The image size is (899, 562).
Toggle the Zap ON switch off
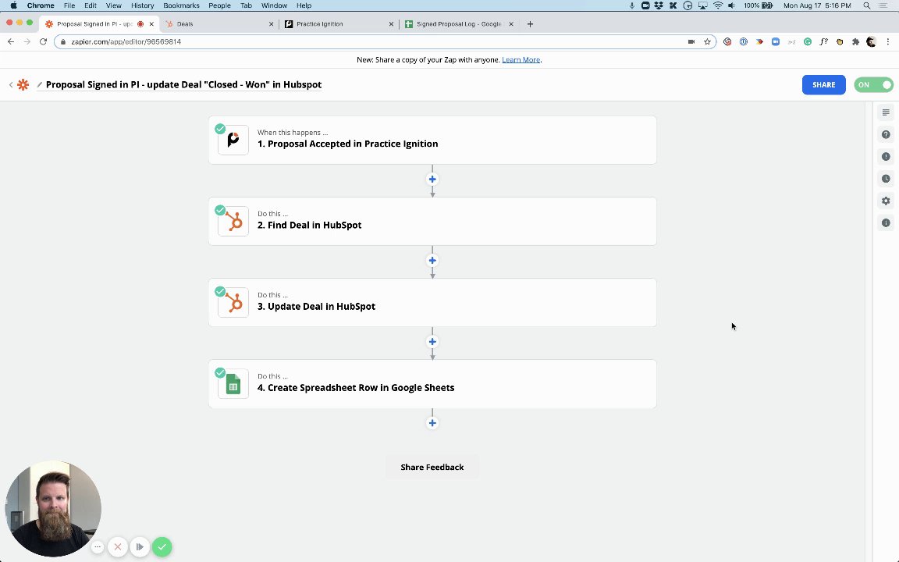tap(874, 85)
